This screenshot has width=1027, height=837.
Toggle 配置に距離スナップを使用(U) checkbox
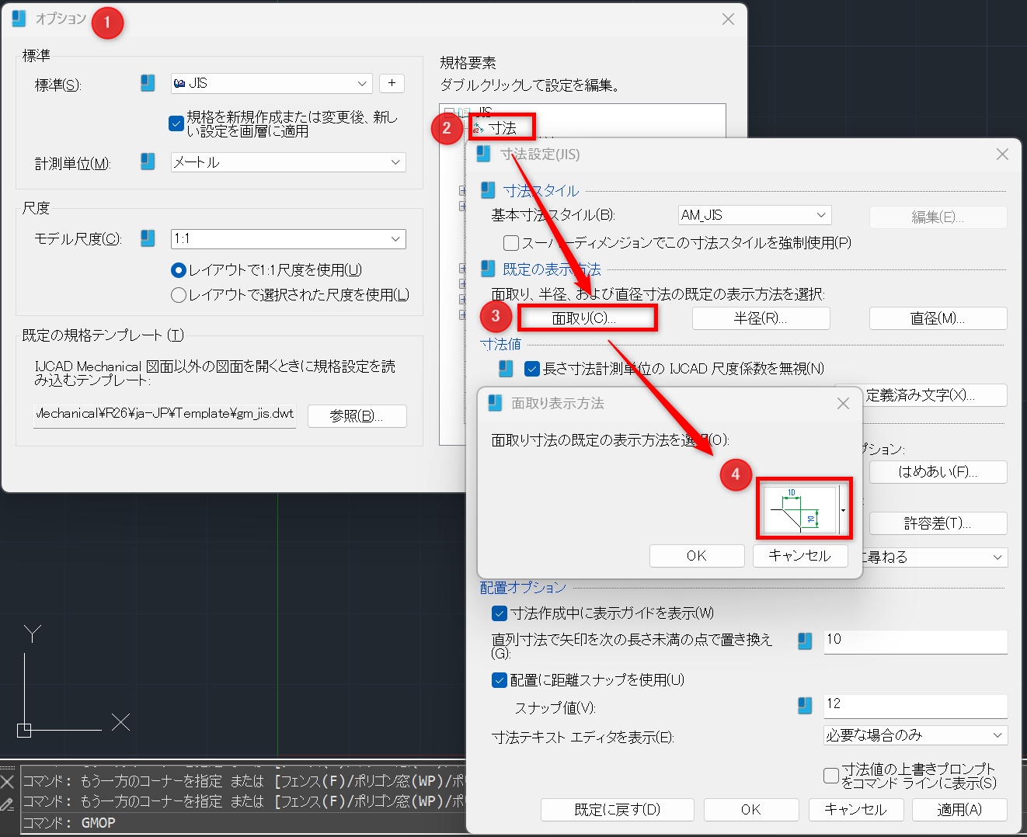pos(500,680)
